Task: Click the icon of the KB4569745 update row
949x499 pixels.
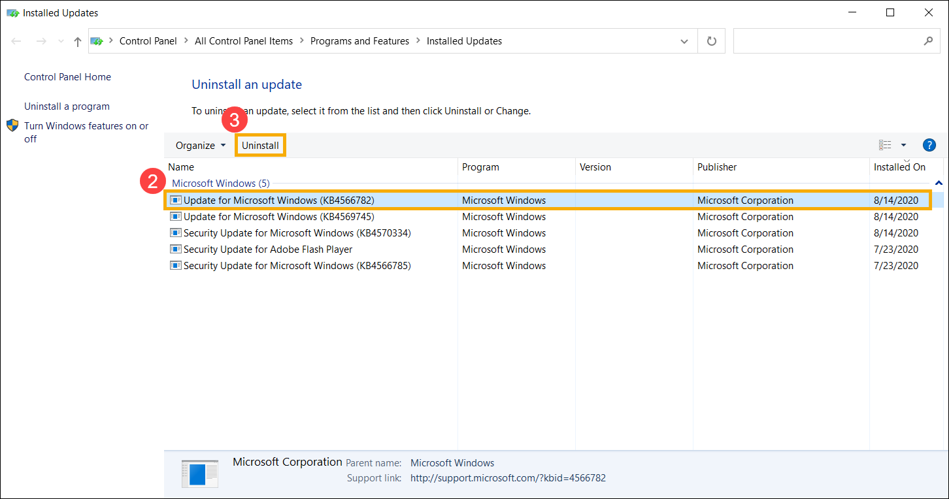Action: [x=175, y=216]
